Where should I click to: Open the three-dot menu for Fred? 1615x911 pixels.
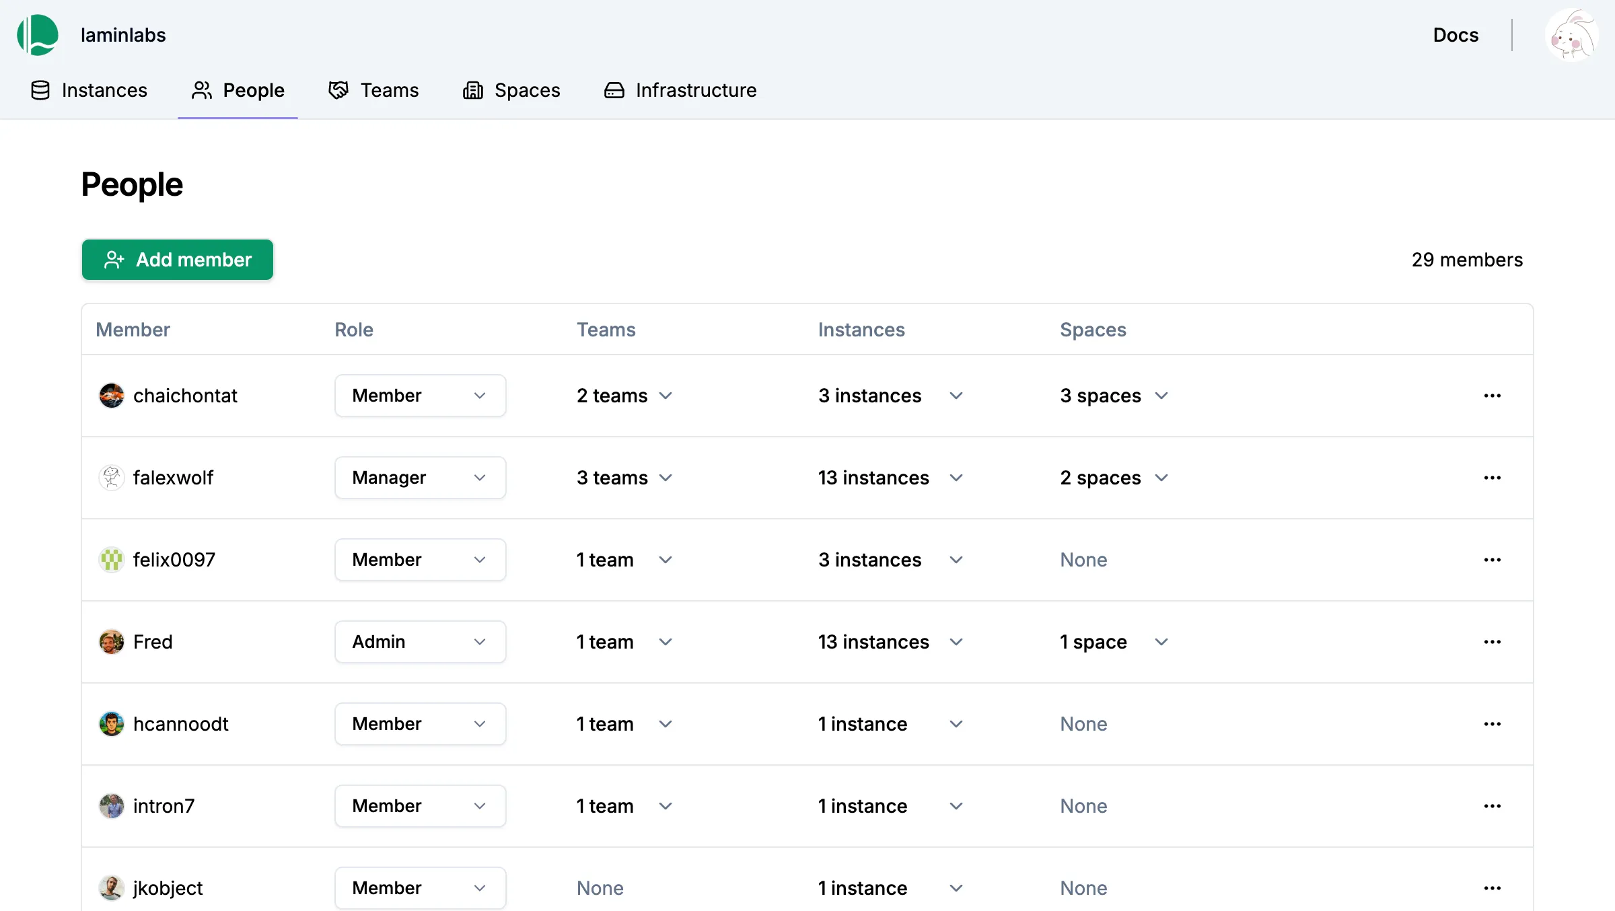[x=1492, y=642]
